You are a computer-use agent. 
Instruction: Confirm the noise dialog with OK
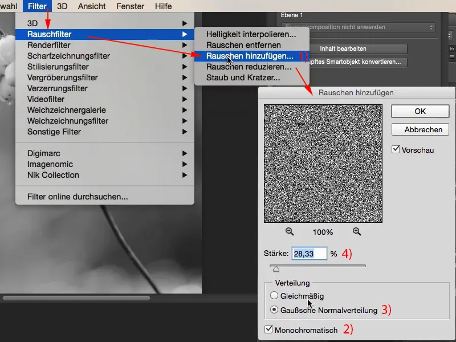coord(420,111)
